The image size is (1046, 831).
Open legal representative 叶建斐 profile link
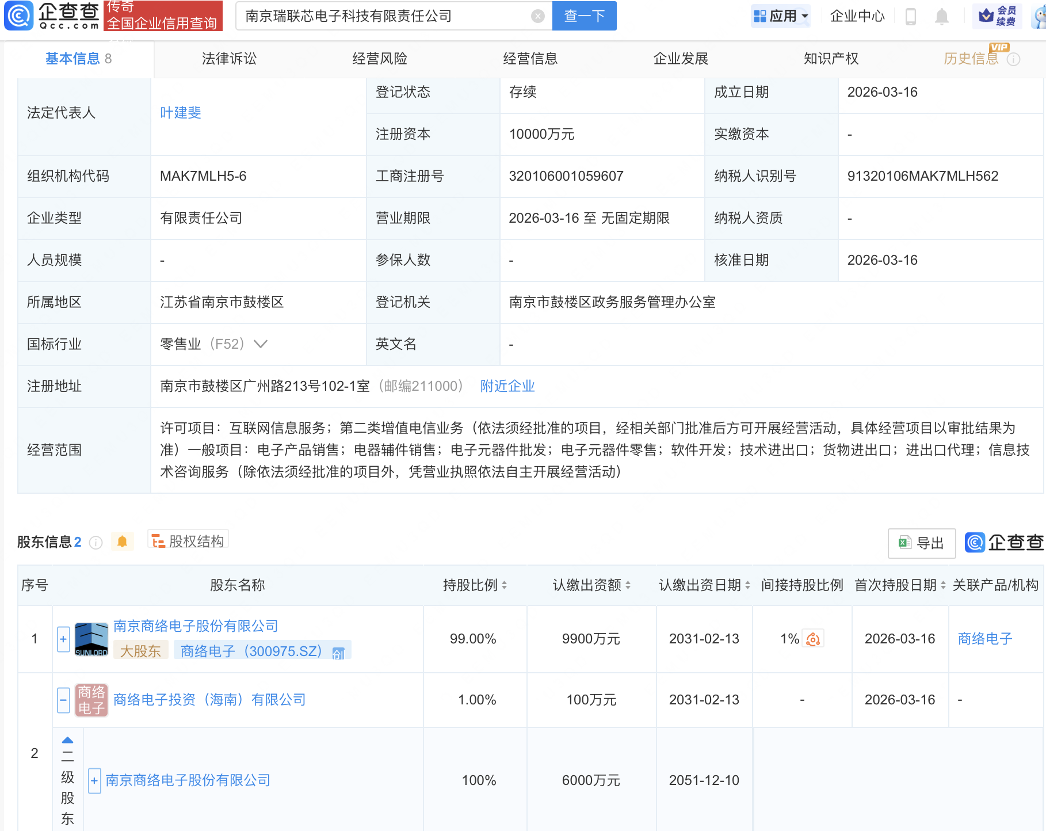[x=180, y=113]
